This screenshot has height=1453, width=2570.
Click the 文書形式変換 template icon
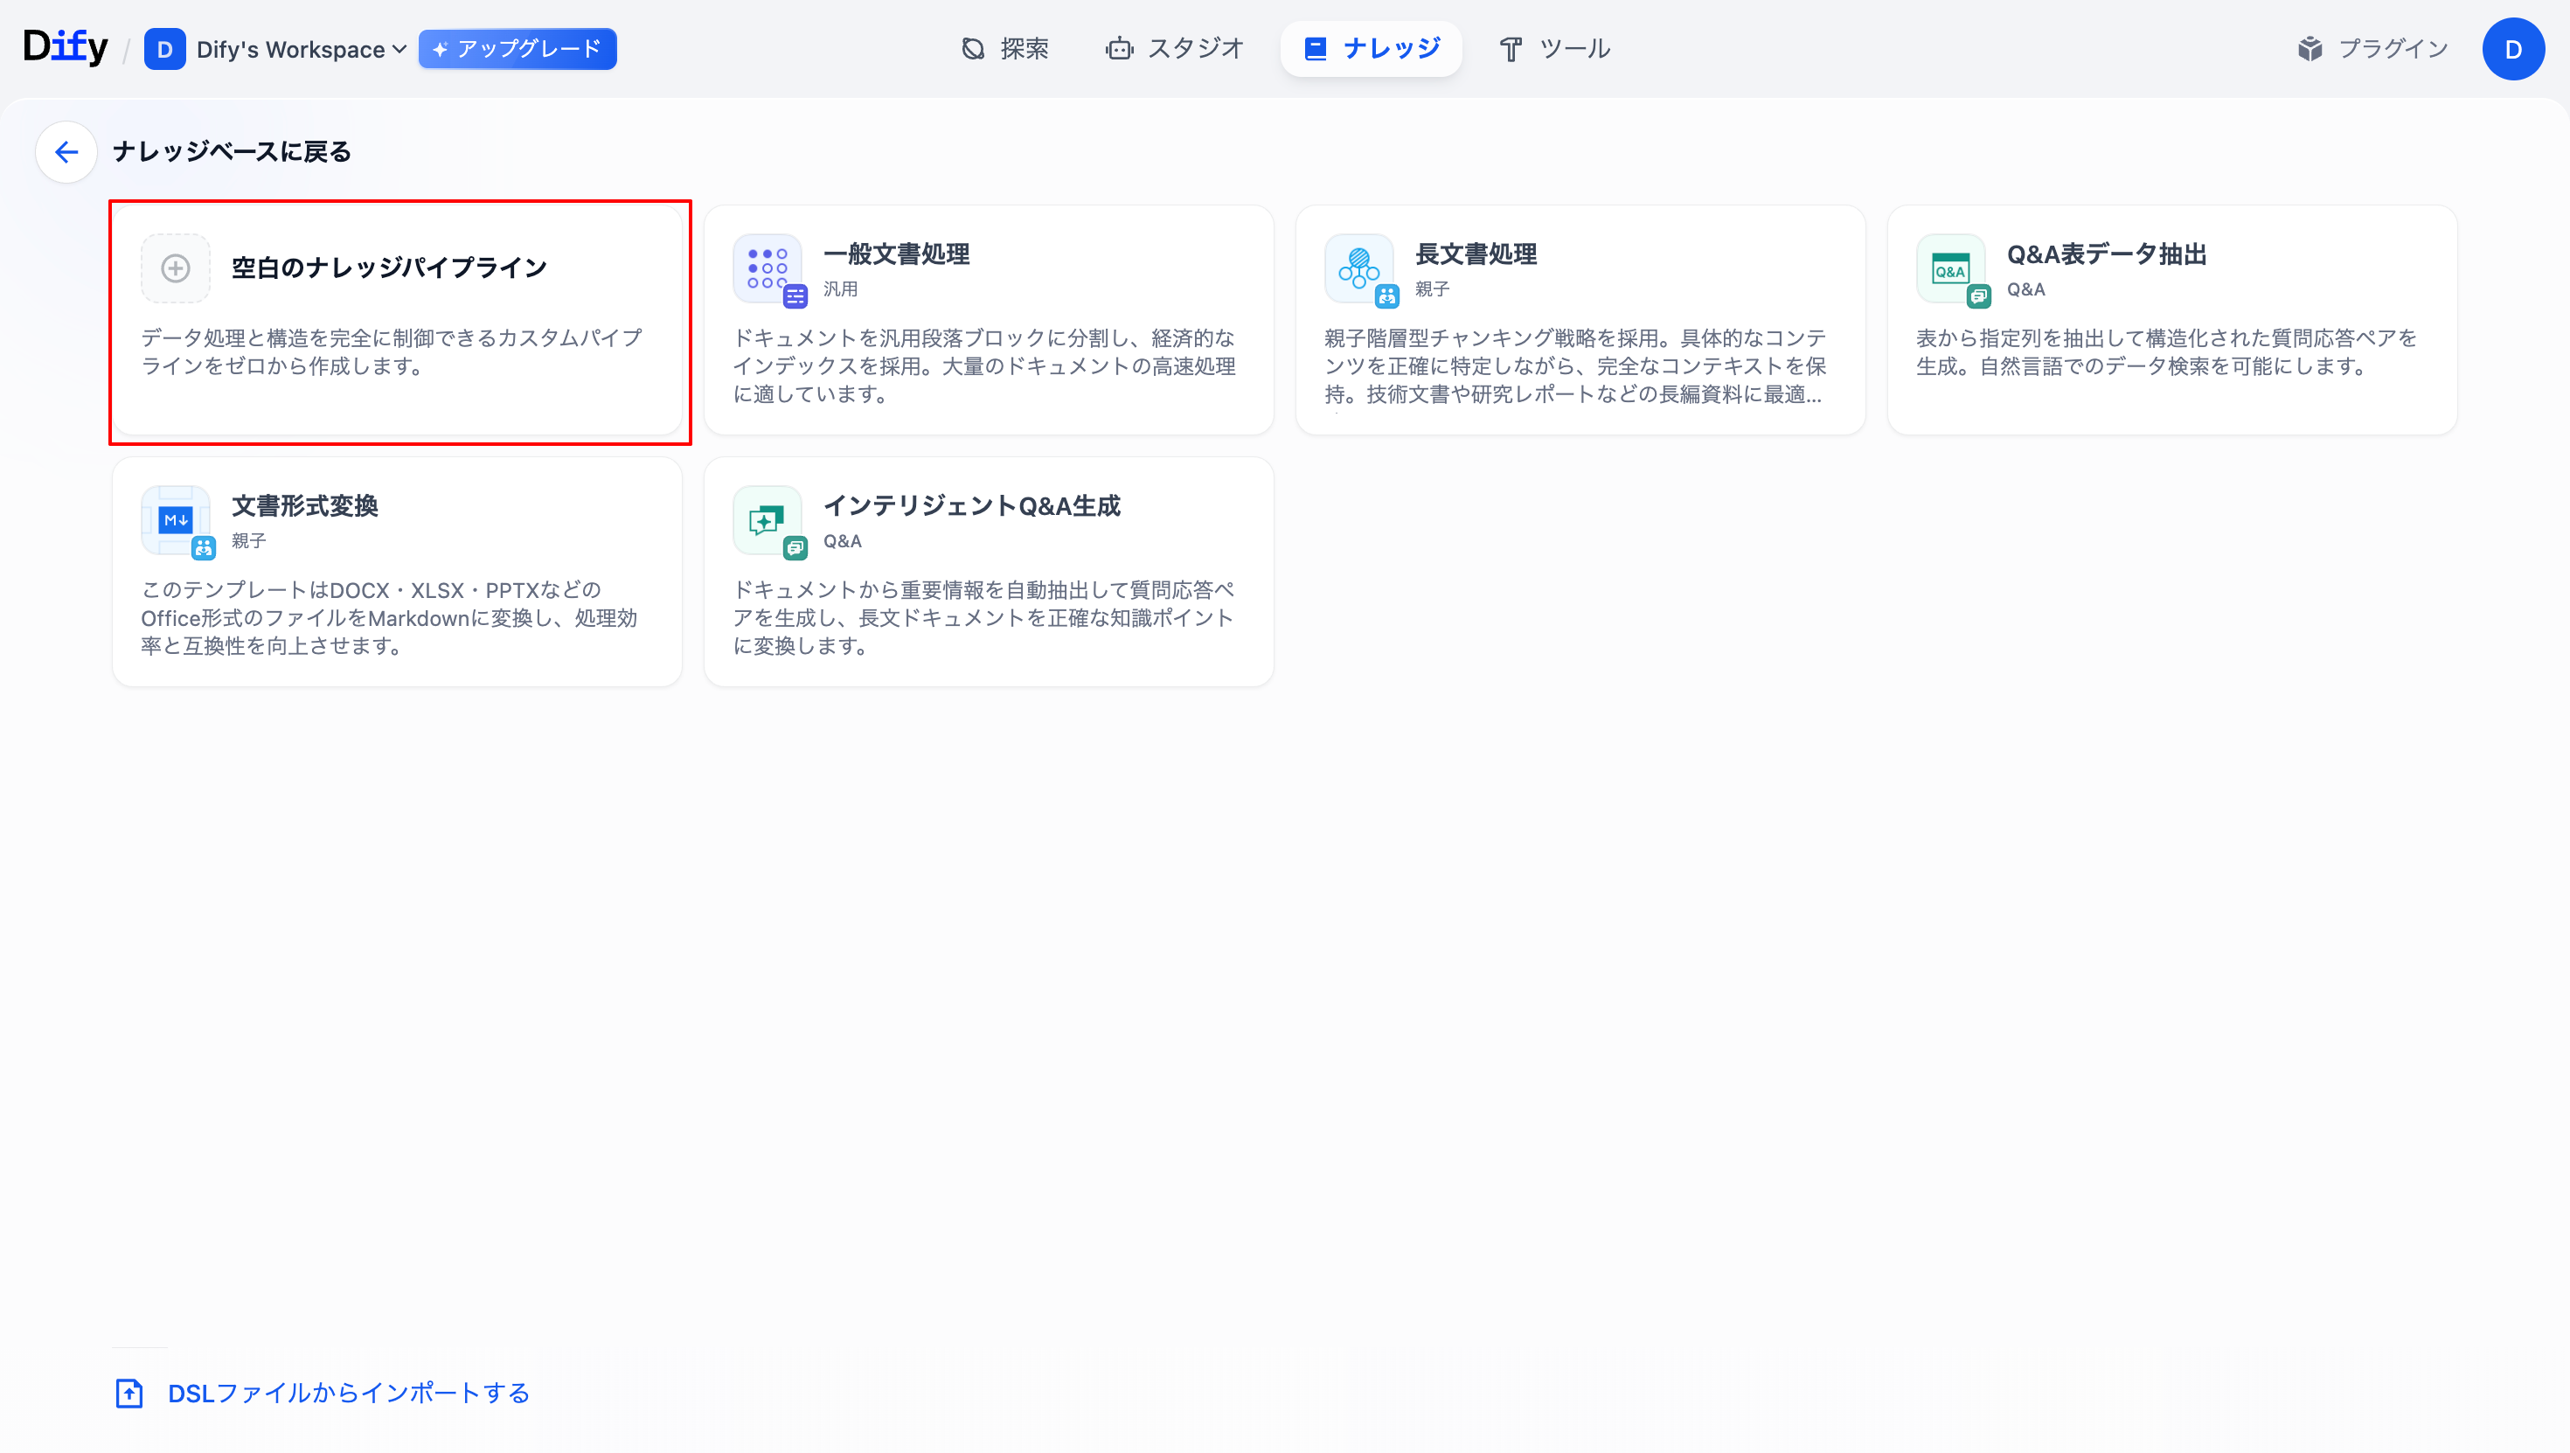click(176, 520)
